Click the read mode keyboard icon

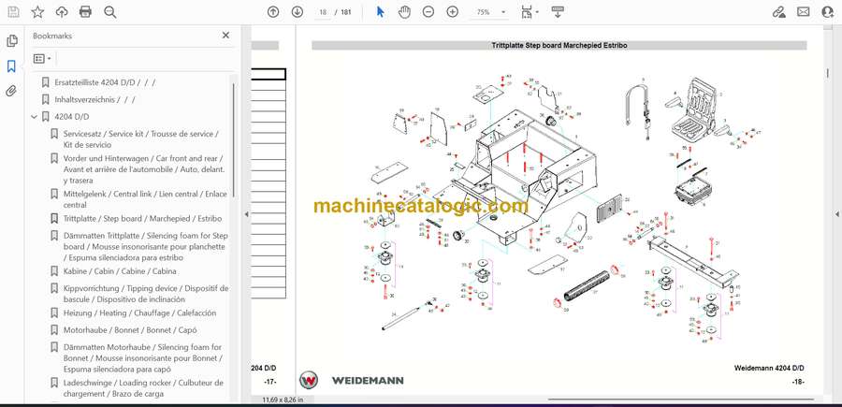coord(558,12)
